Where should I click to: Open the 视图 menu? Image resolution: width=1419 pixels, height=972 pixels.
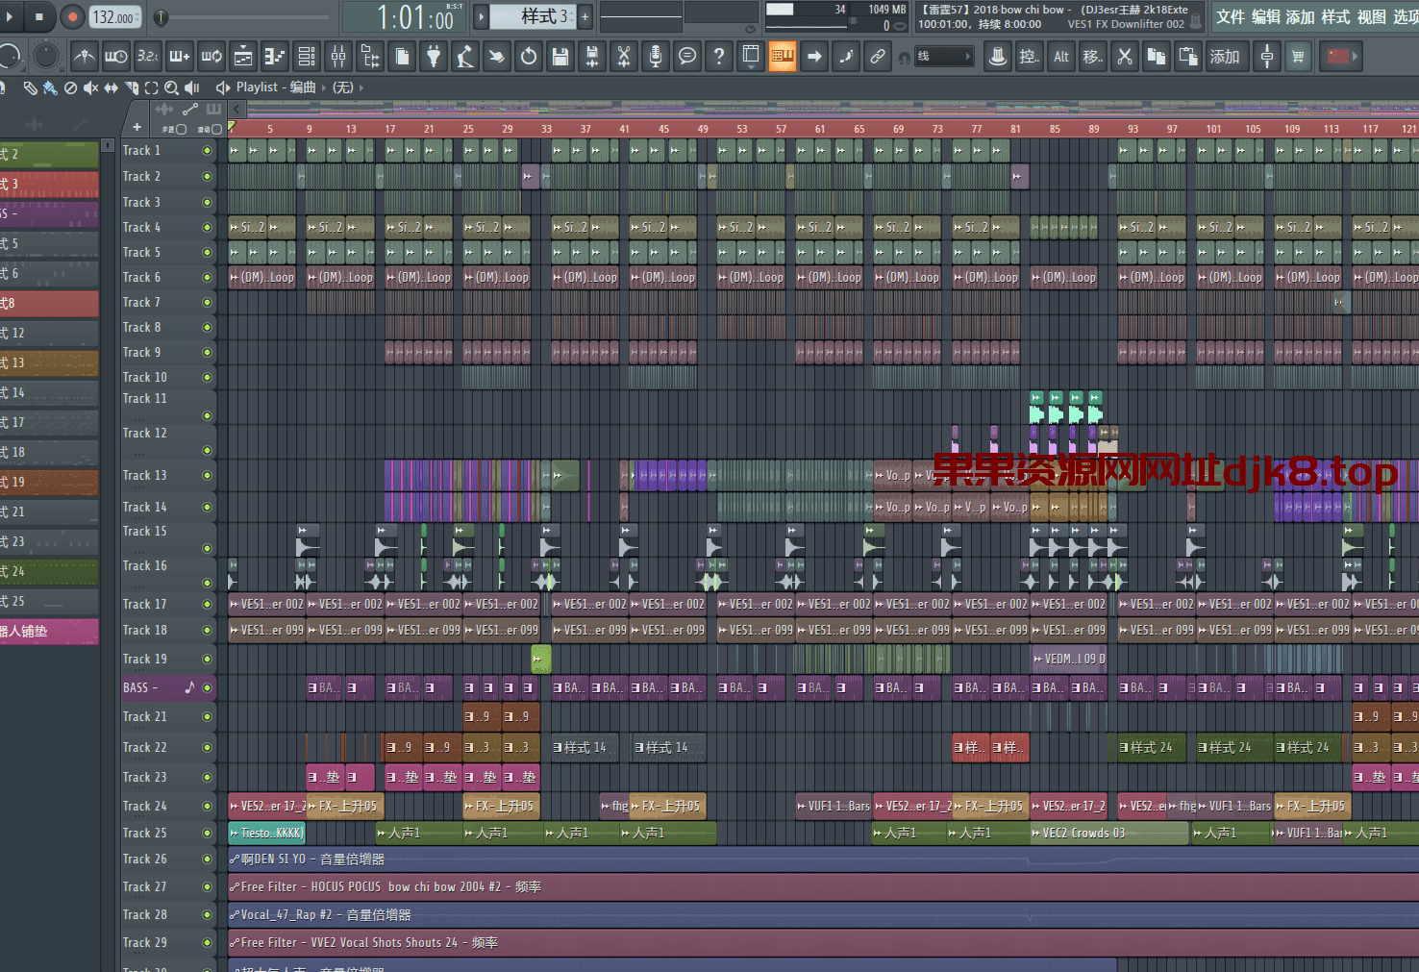point(1371,17)
